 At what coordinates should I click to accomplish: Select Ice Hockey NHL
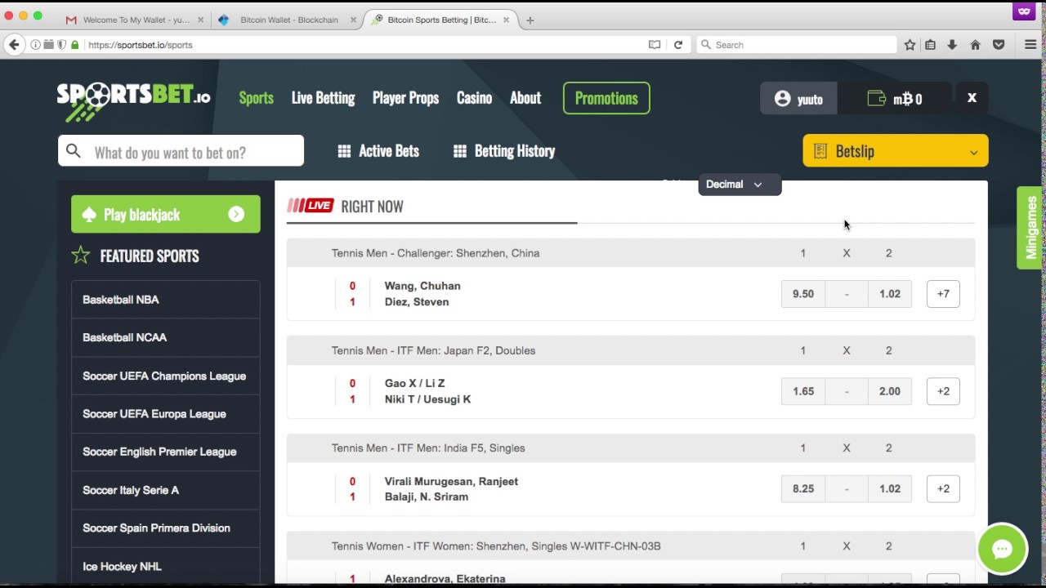[166, 566]
